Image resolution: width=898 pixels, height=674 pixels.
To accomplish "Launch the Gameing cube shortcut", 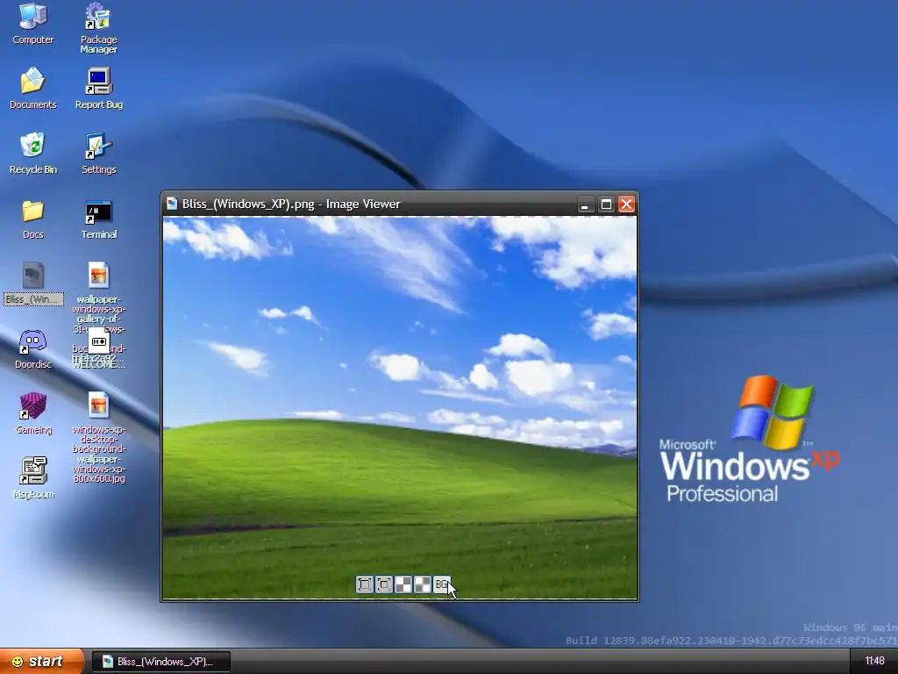I will 33,413.
